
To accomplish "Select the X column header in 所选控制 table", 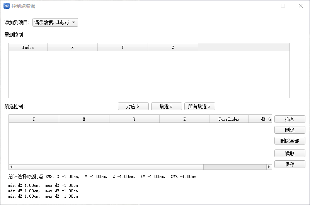I will click(84, 119).
